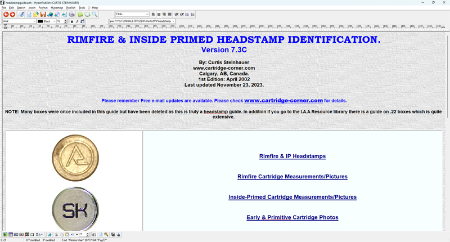Screen dimensions: 450x242
Task: Expand the Titolo paragraph style dropdown
Action: [147, 14]
